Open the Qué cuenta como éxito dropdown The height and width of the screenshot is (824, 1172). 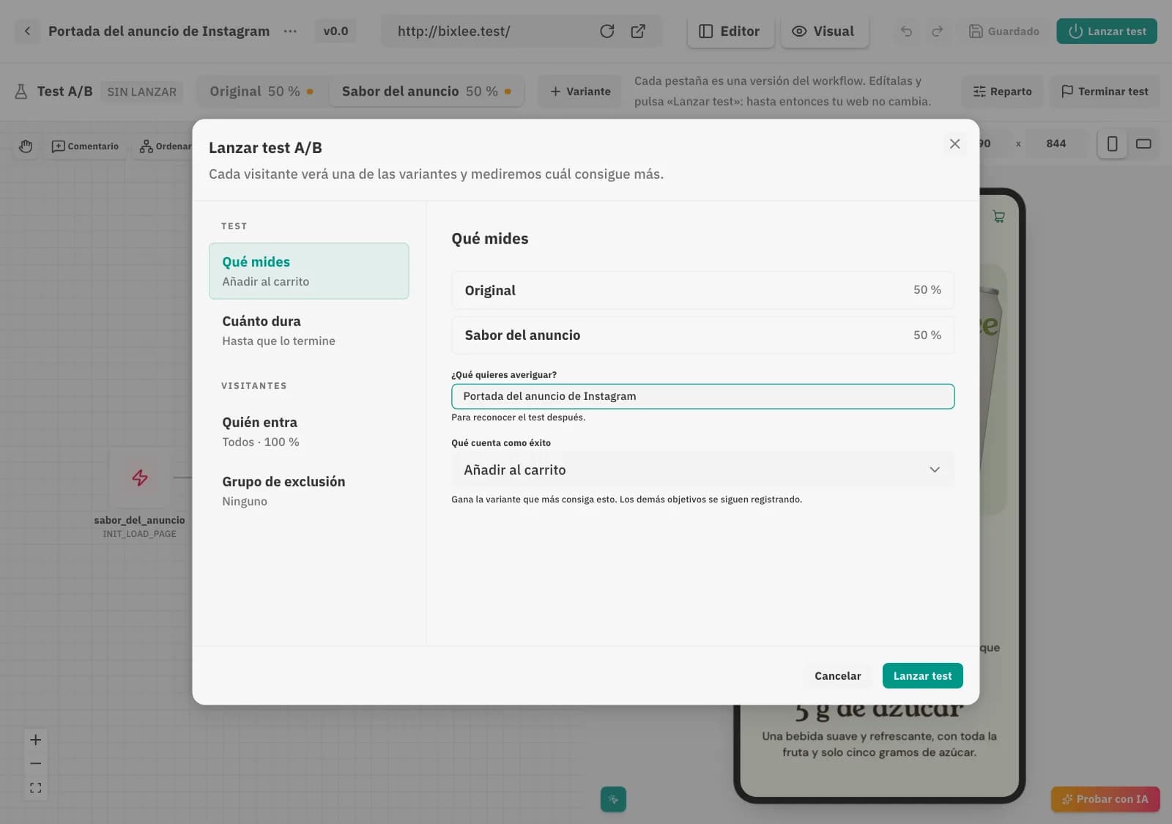702,469
